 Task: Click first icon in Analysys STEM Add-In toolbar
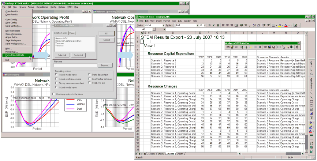coord(228,47)
